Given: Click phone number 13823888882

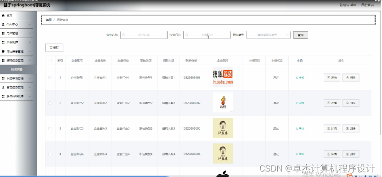Looking at the screenshot, I should tap(191, 103).
